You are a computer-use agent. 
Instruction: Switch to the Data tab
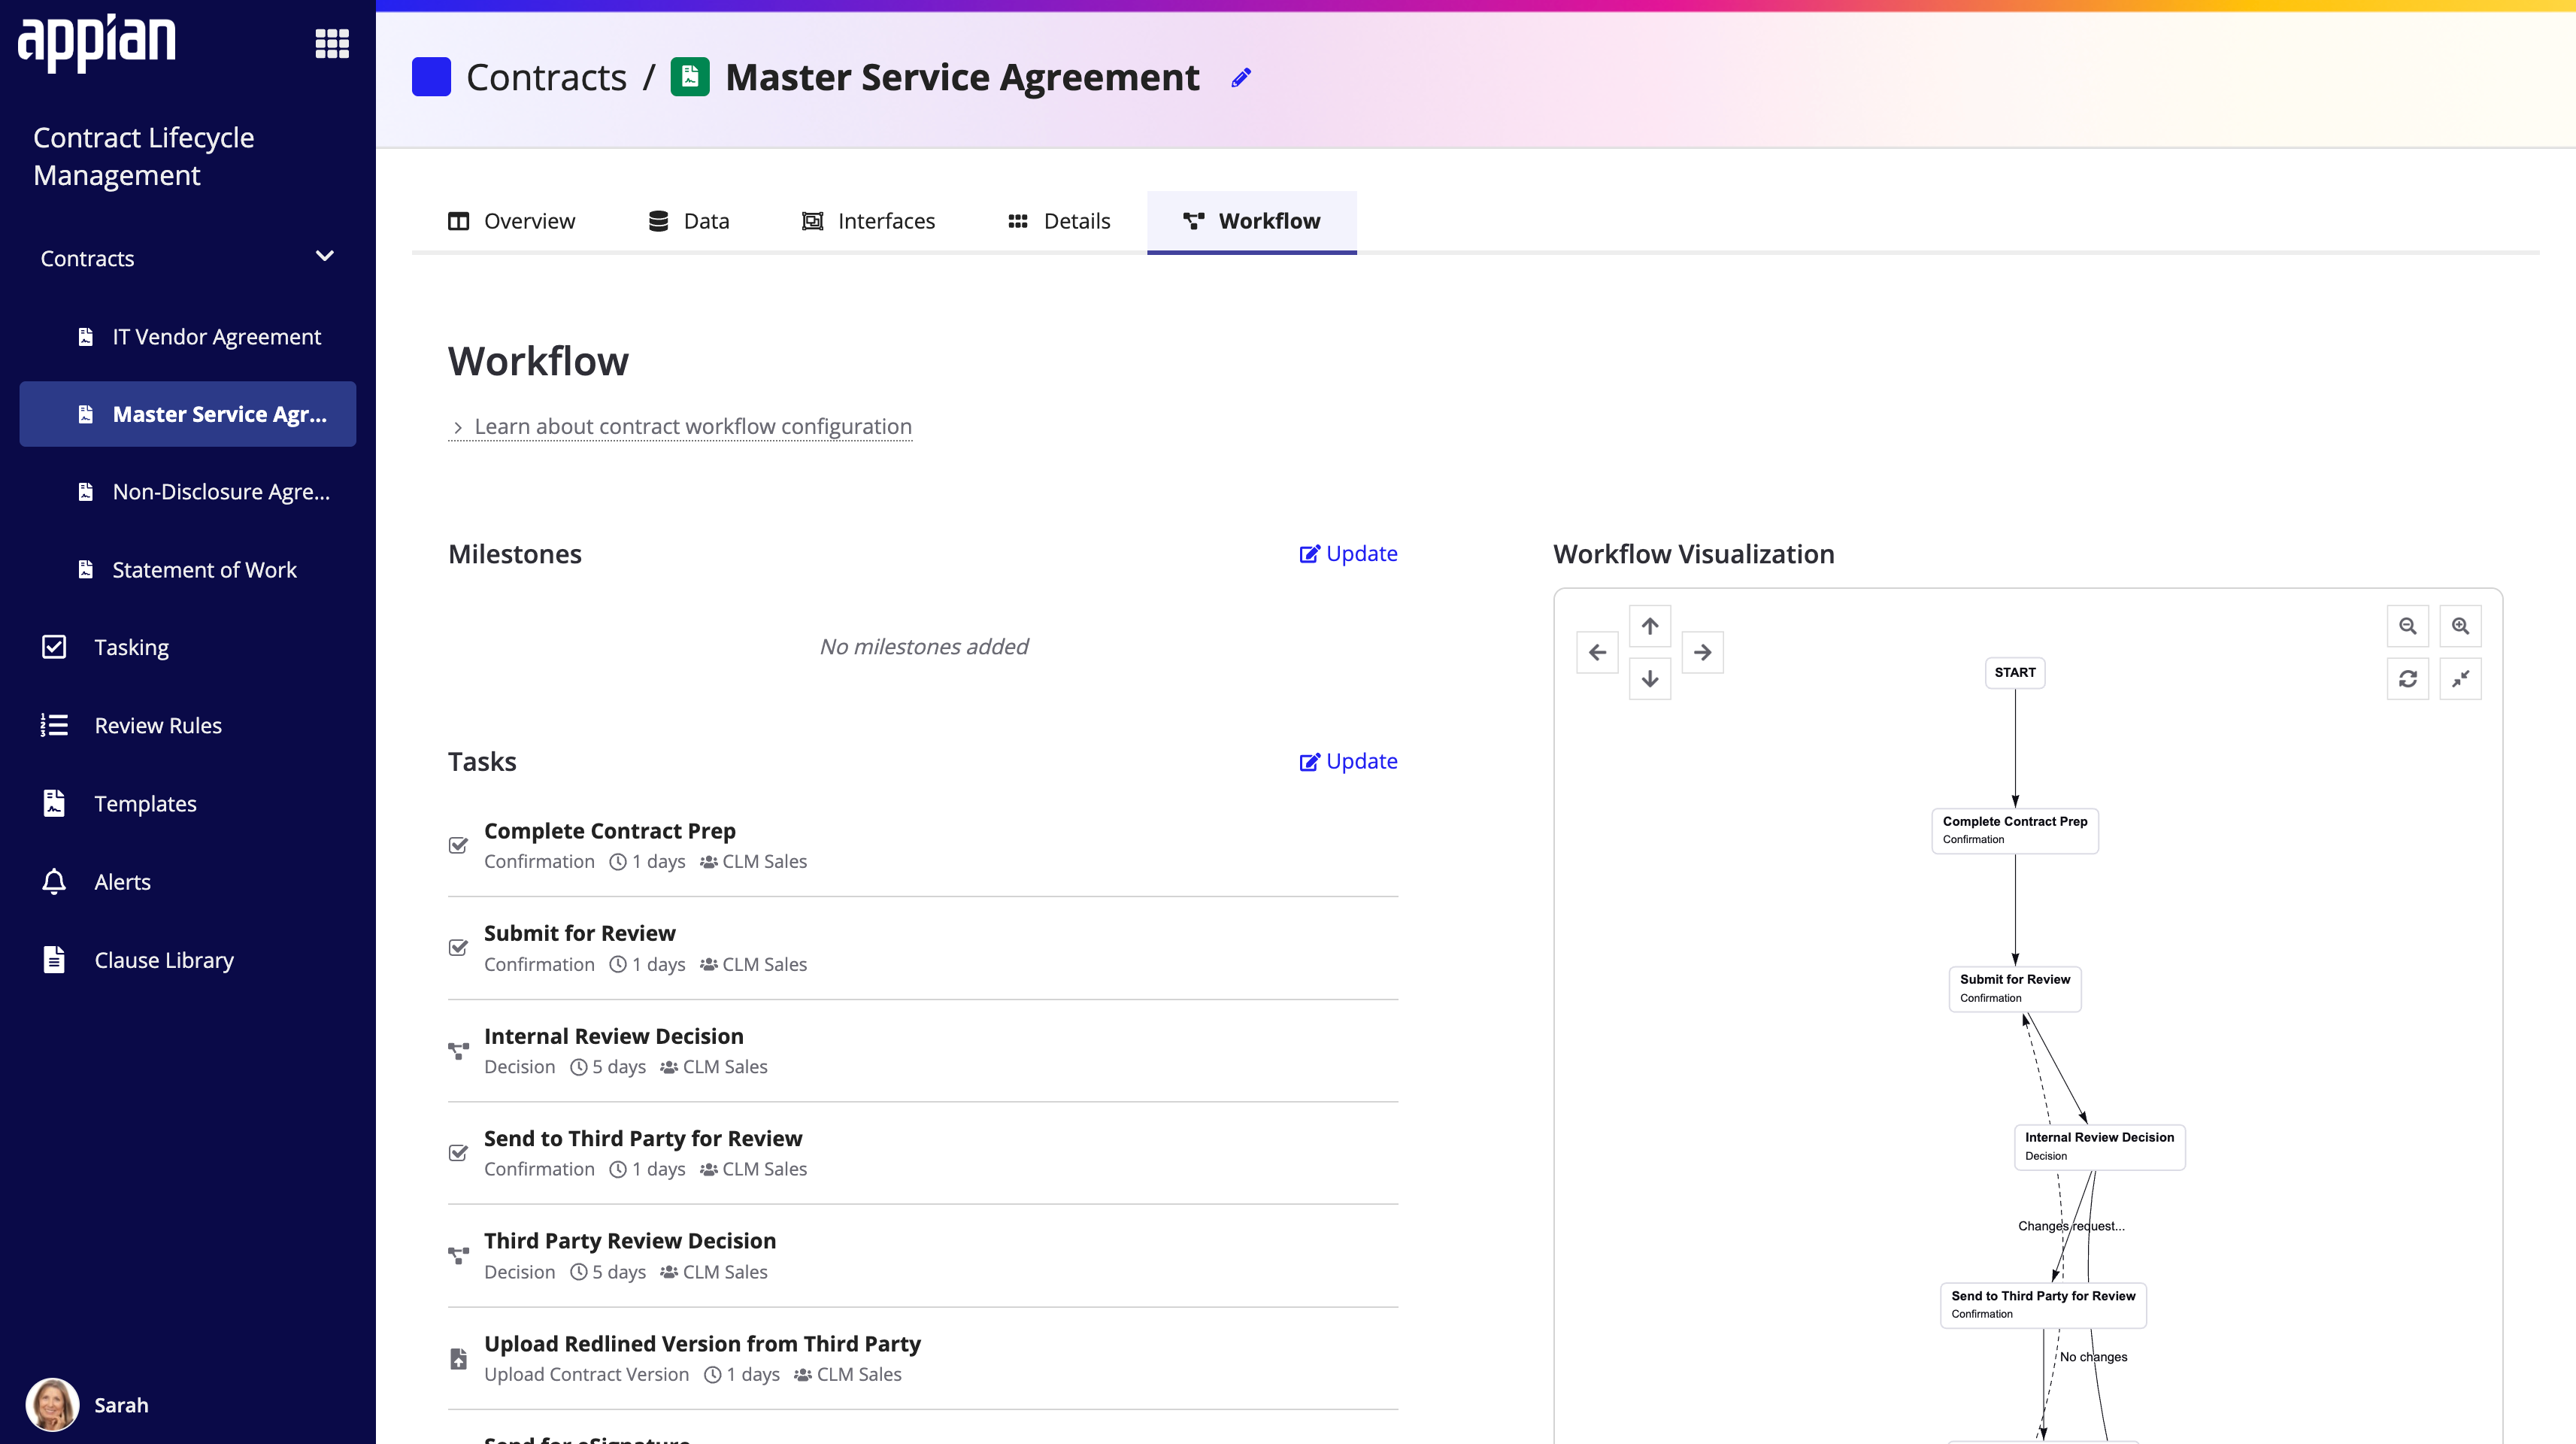[689, 221]
